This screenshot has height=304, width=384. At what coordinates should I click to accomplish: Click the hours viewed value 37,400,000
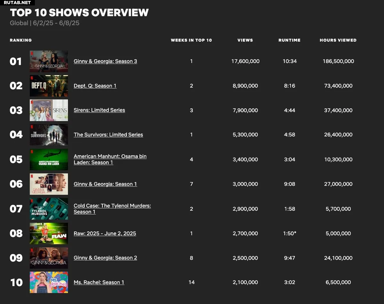[x=338, y=110]
